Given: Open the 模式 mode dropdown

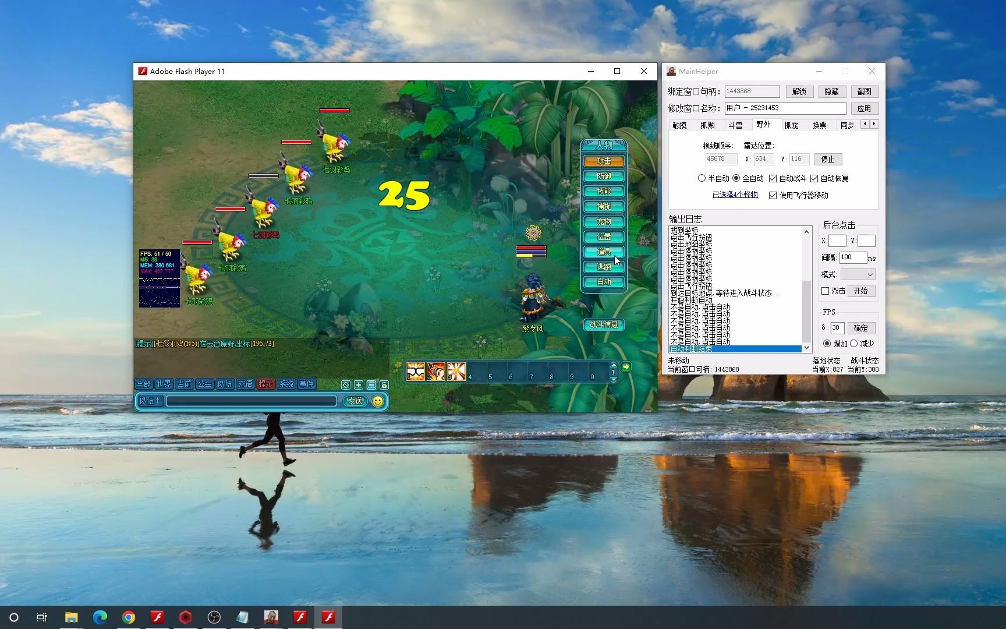Looking at the screenshot, I should point(858,274).
